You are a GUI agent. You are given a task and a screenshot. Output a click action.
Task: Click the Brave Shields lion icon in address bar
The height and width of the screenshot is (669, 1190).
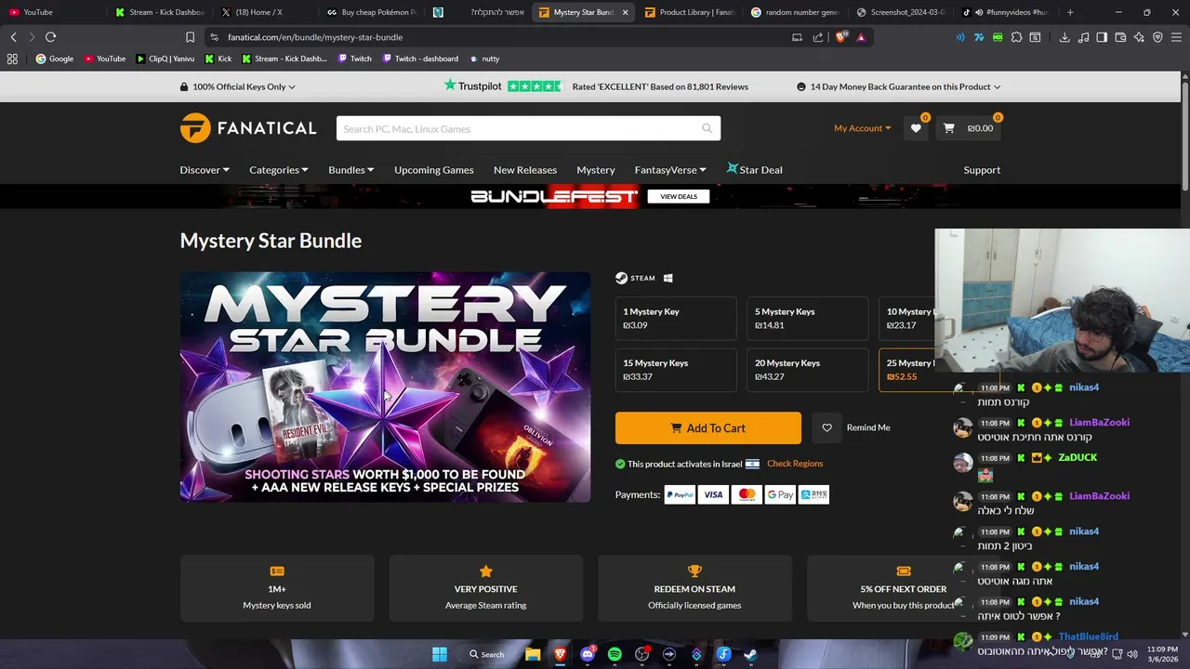click(x=841, y=37)
